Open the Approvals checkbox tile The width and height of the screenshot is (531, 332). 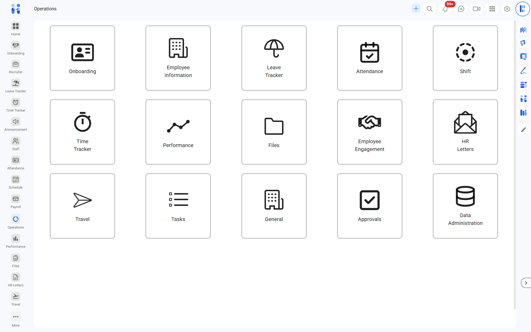pos(369,206)
